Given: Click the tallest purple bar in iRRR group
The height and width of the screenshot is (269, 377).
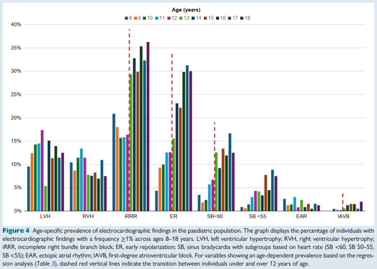Looking at the screenshot, I should pos(148,126).
